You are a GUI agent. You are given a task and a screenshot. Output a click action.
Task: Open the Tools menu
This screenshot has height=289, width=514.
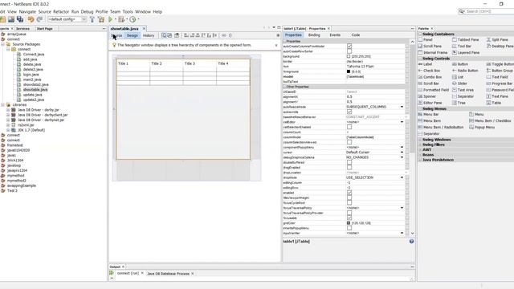[x=128, y=11]
